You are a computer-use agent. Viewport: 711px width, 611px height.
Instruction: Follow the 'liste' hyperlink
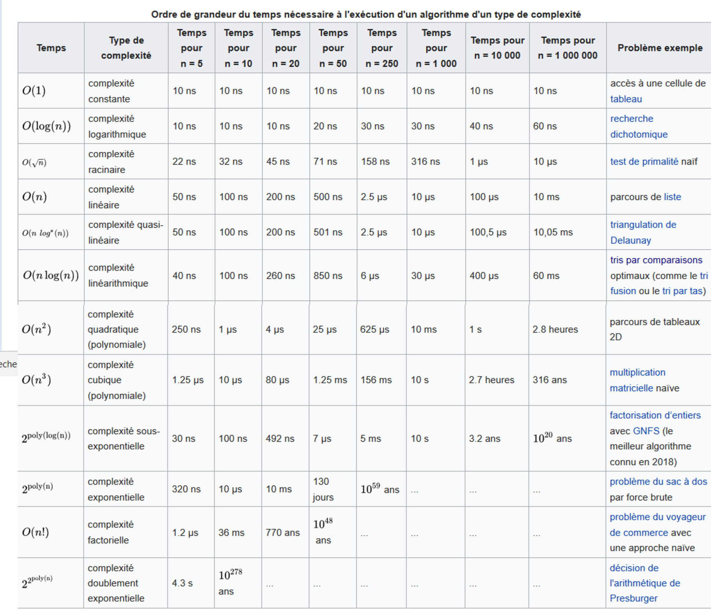coord(672,197)
